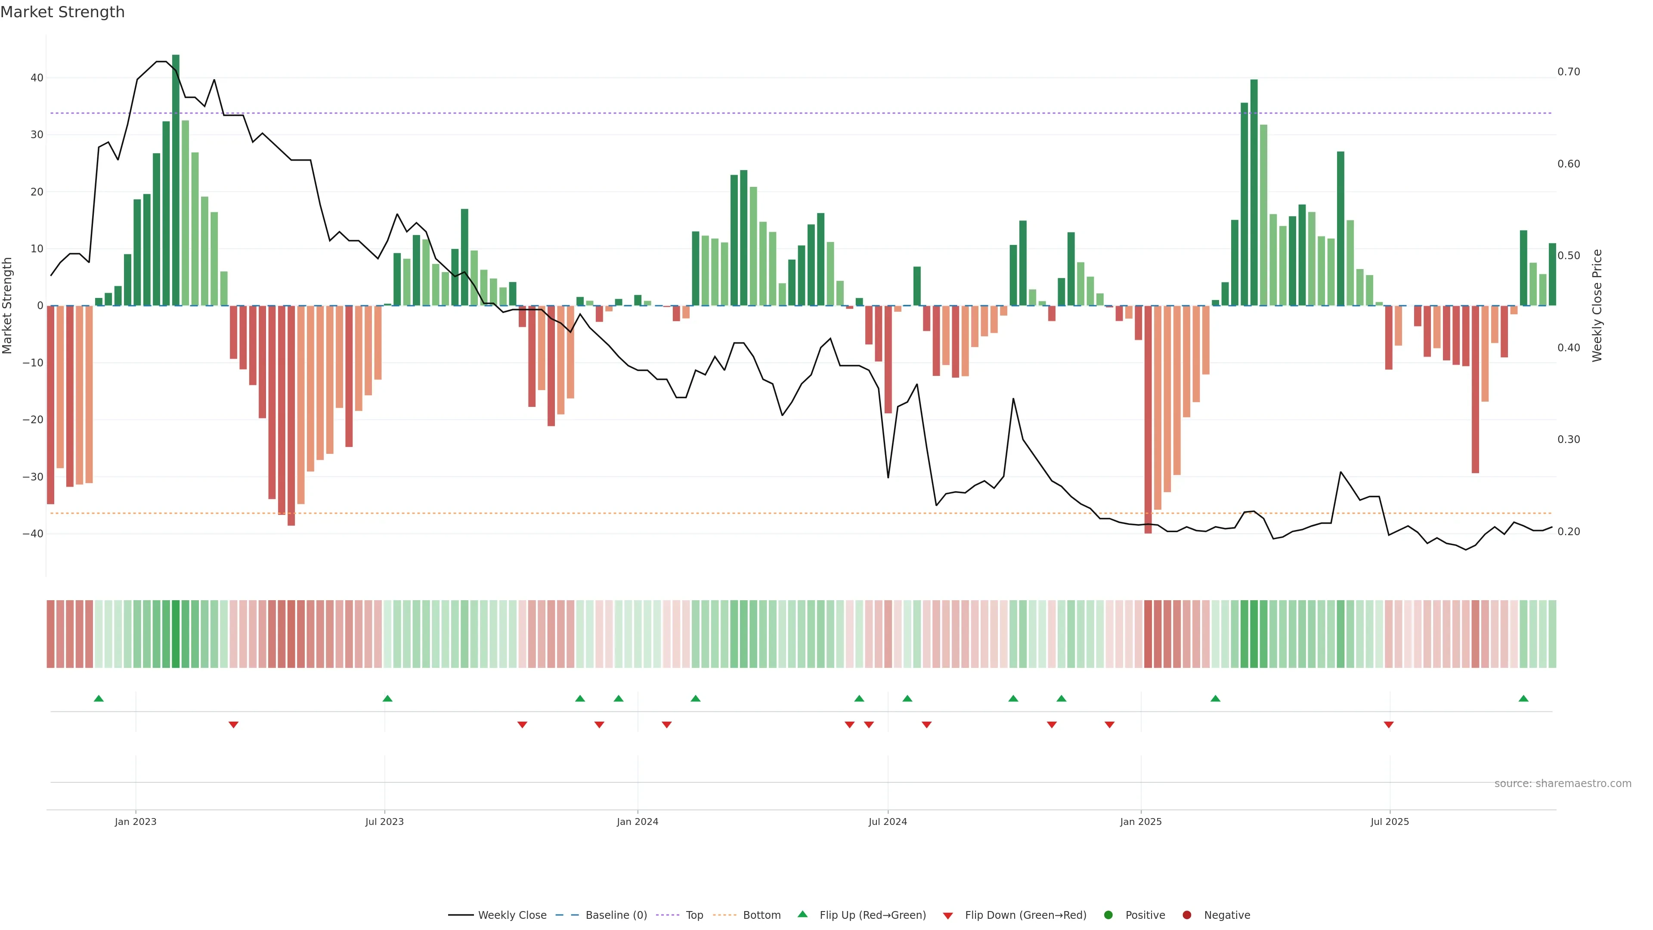Image resolution: width=1653 pixels, height=930 pixels.
Task: Click the sharemaestro.com source text
Action: click(1563, 783)
